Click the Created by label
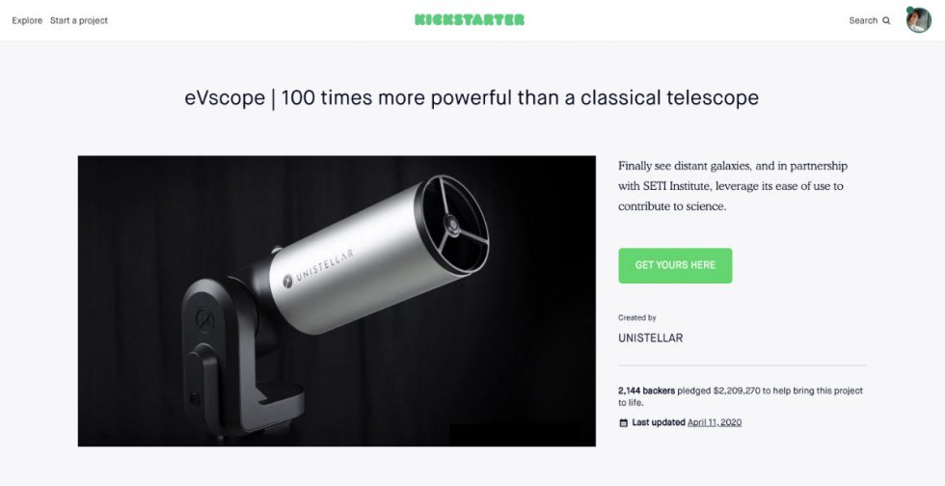The image size is (945, 486). click(x=637, y=318)
